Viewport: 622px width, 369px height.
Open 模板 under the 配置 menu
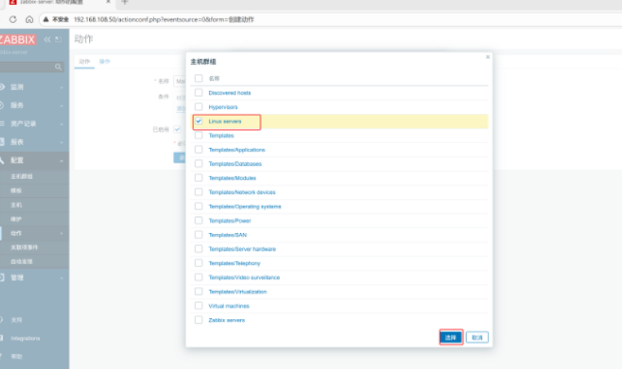[16, 190]
